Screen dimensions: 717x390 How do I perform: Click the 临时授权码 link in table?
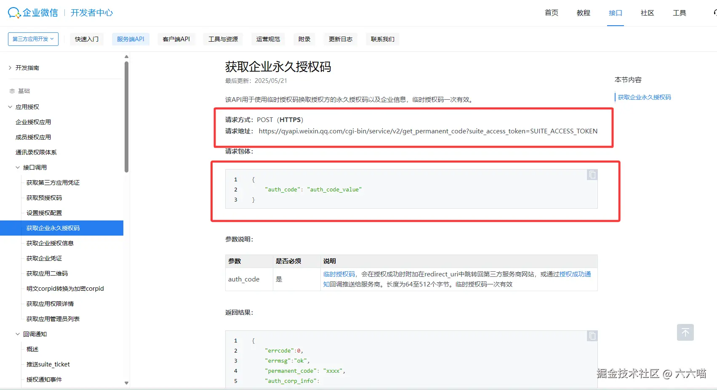point(339,274)
